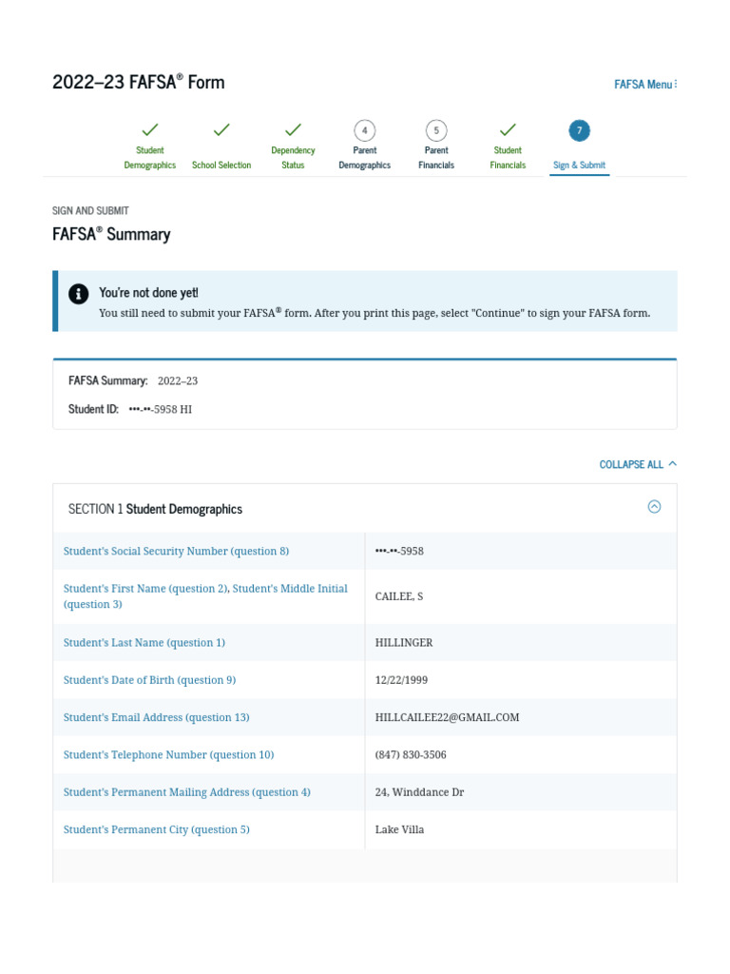Collapse all sections with COLLAPSE ALL
The image size is (730, 974).
(638, 464)
